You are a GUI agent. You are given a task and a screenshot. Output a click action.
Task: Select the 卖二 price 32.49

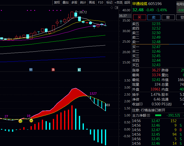(156, 37)
